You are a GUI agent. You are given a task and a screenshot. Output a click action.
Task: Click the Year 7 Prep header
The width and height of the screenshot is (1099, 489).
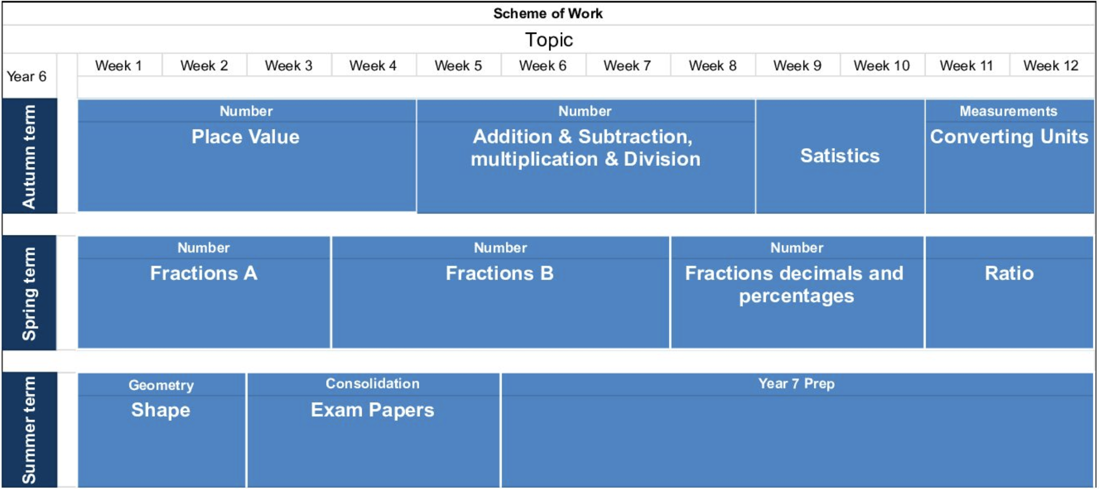click(796, 384)
